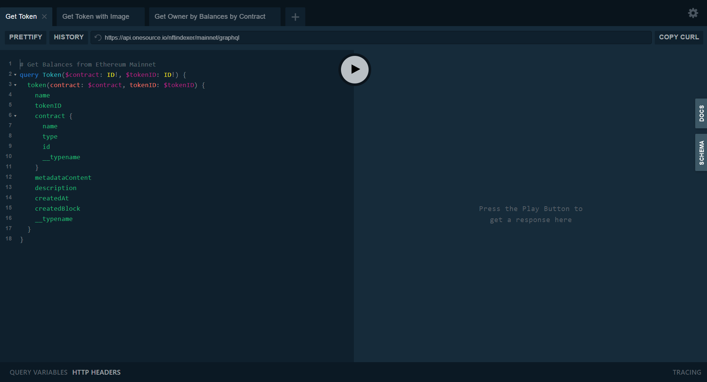Click the 'id' field inside contract
This screenshot has width=707, height=382.
pos(46,147)
